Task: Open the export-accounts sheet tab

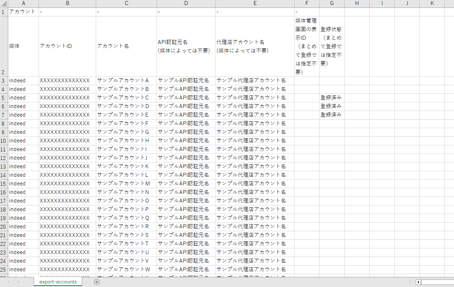Action: [x=58, y=282]
